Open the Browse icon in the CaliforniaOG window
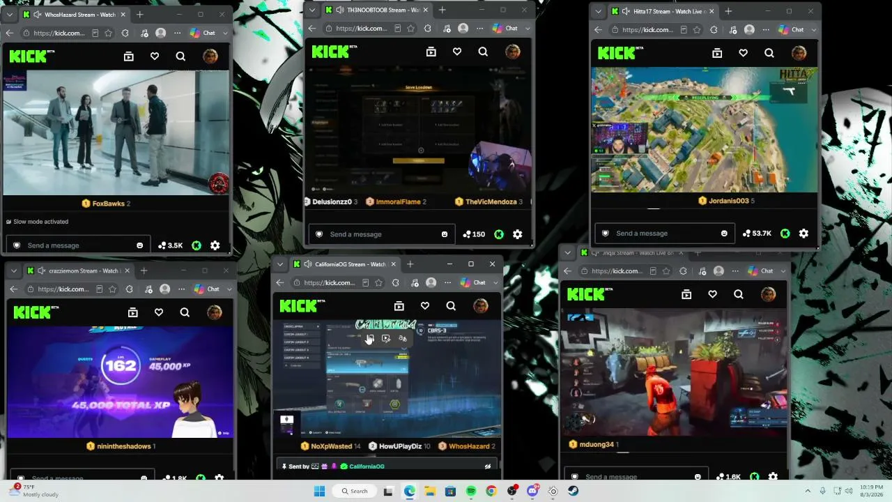Screen dimensions: 892x502 399,305
